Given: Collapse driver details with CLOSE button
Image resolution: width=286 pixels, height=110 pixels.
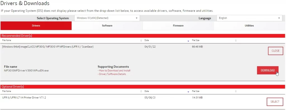Looking at the screenshot, I should point(275,51).
